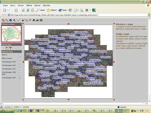The image size is (151, 113).
Task: Open the Nástroje menu
Action: tap(37, 6)
